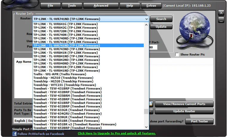Select TP-LINK - TL-WR740N entry

tap(88, 35)
